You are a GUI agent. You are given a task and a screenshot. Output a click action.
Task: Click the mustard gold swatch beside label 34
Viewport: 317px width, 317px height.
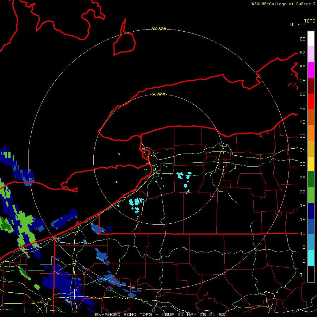coord(311,149)
